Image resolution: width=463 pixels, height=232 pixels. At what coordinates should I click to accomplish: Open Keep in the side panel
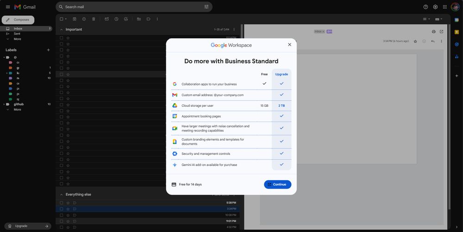click(x=457, y=32)
